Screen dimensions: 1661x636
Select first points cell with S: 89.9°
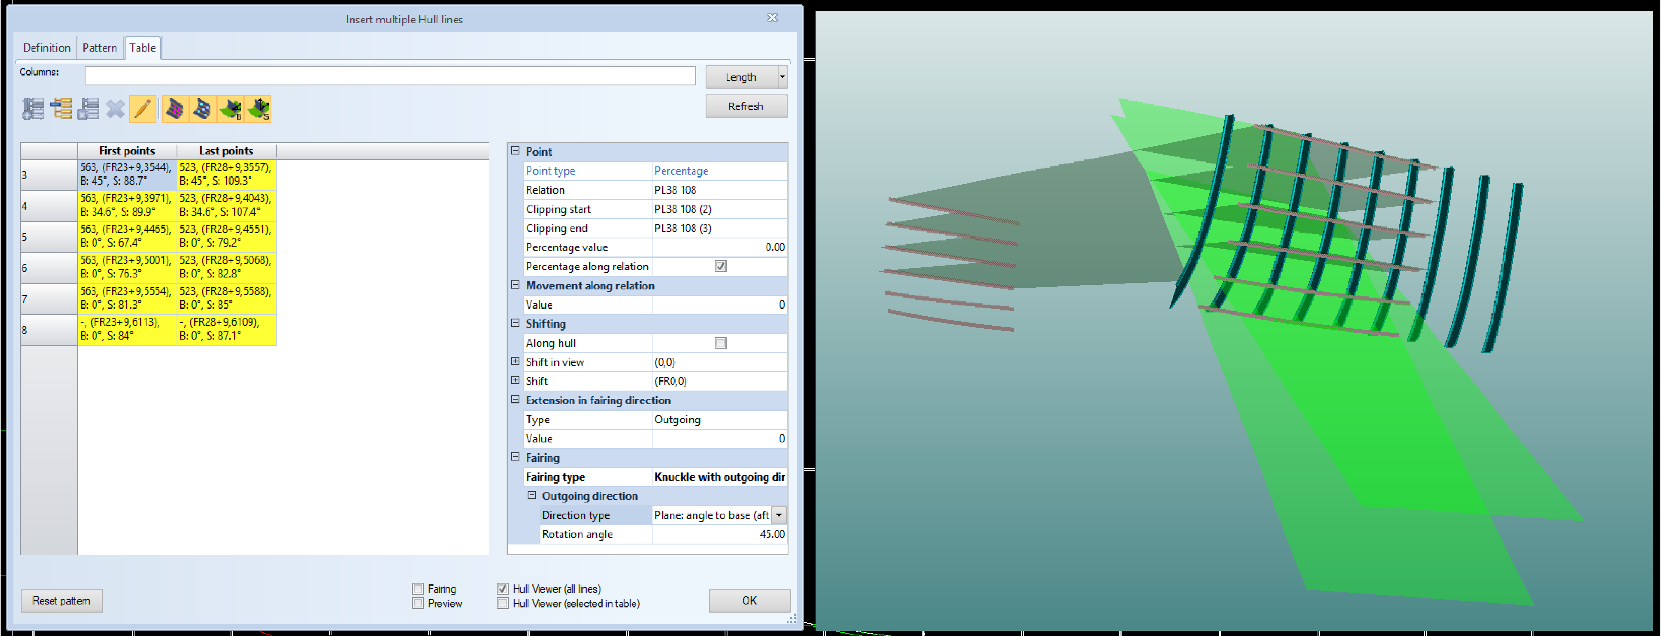[127, 205]
